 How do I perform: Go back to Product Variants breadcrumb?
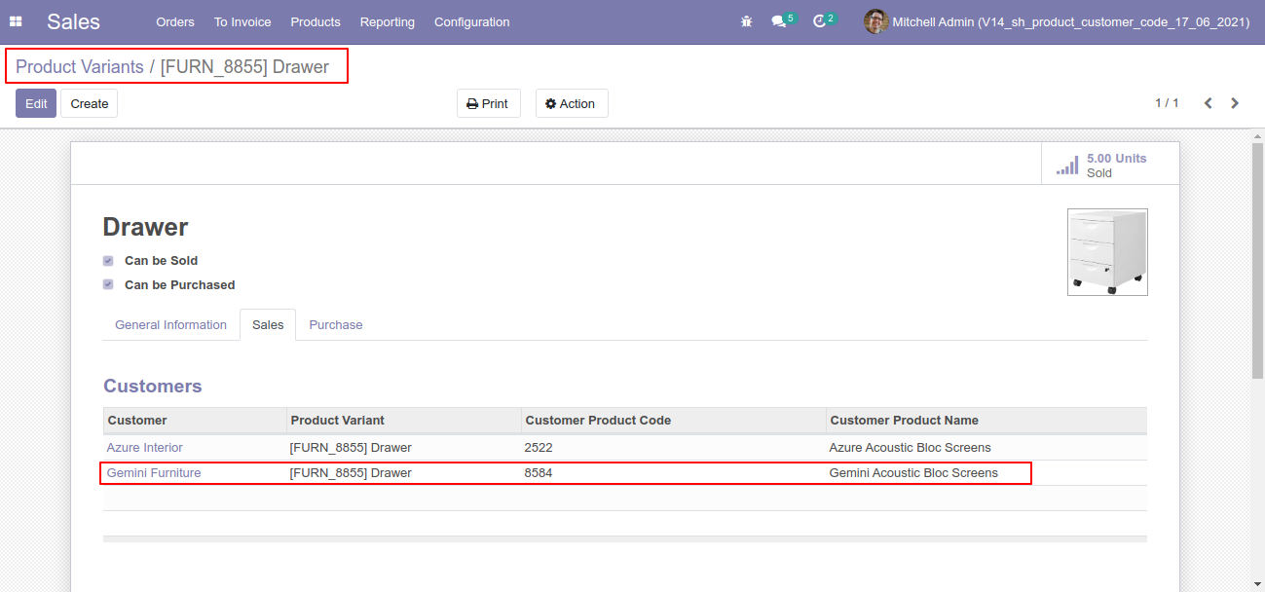click(79, 67)
